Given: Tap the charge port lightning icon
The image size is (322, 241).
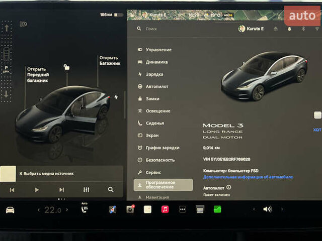Looking at the screenshot, I should pyautogui.click(x=116, y=97).
